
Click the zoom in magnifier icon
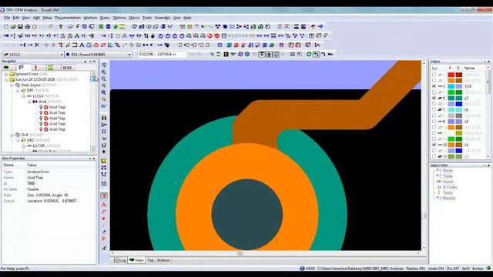pyautogui.click(x=104, y=72)
